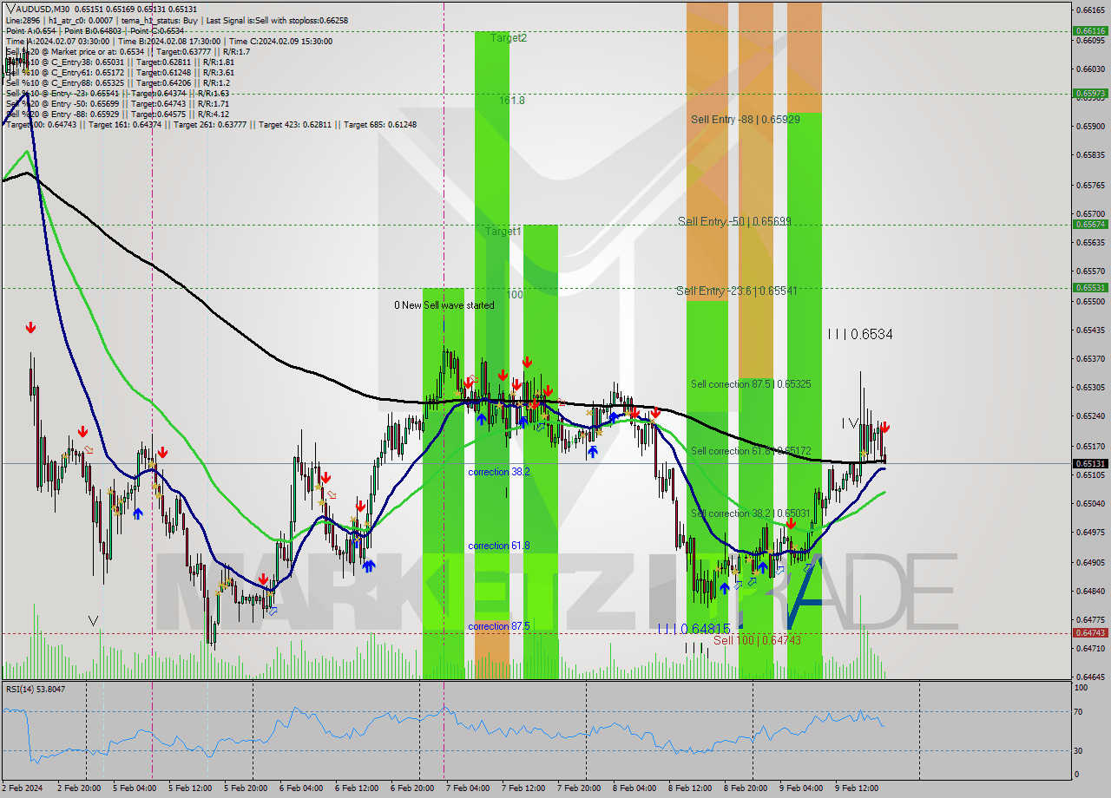The image size is (1111, 798).
Task: Click the green price tag 0.65531 on axis
Action: tap(1091, 287)
